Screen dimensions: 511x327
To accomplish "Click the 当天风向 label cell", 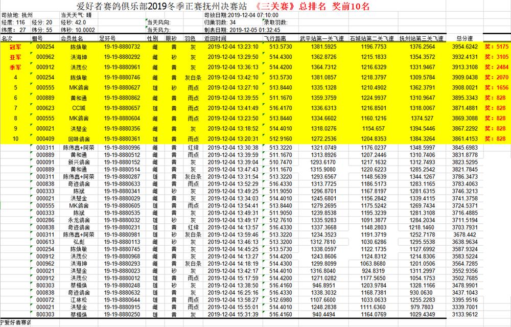I will tap(159, 22).
